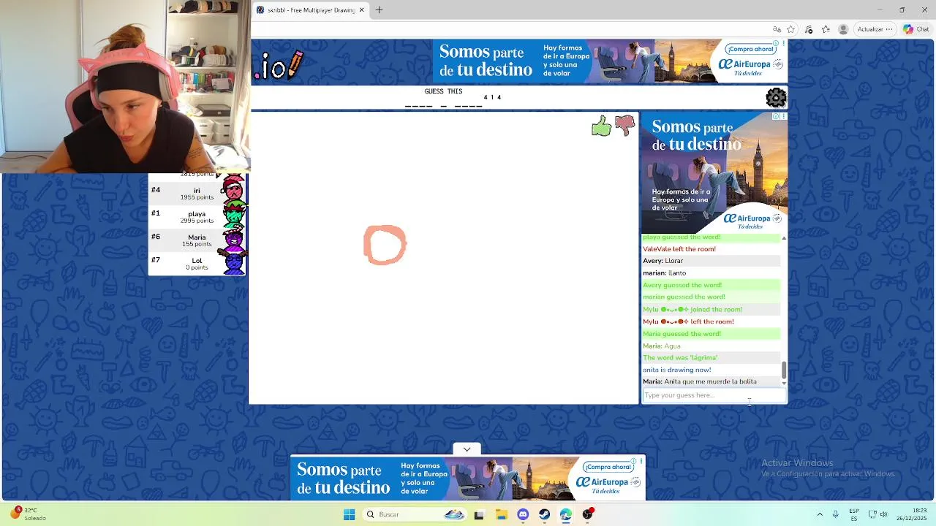Viewport: 936px width, 526px height.
Task: Open a new browser tab
Action: click(x=379, y=10)
